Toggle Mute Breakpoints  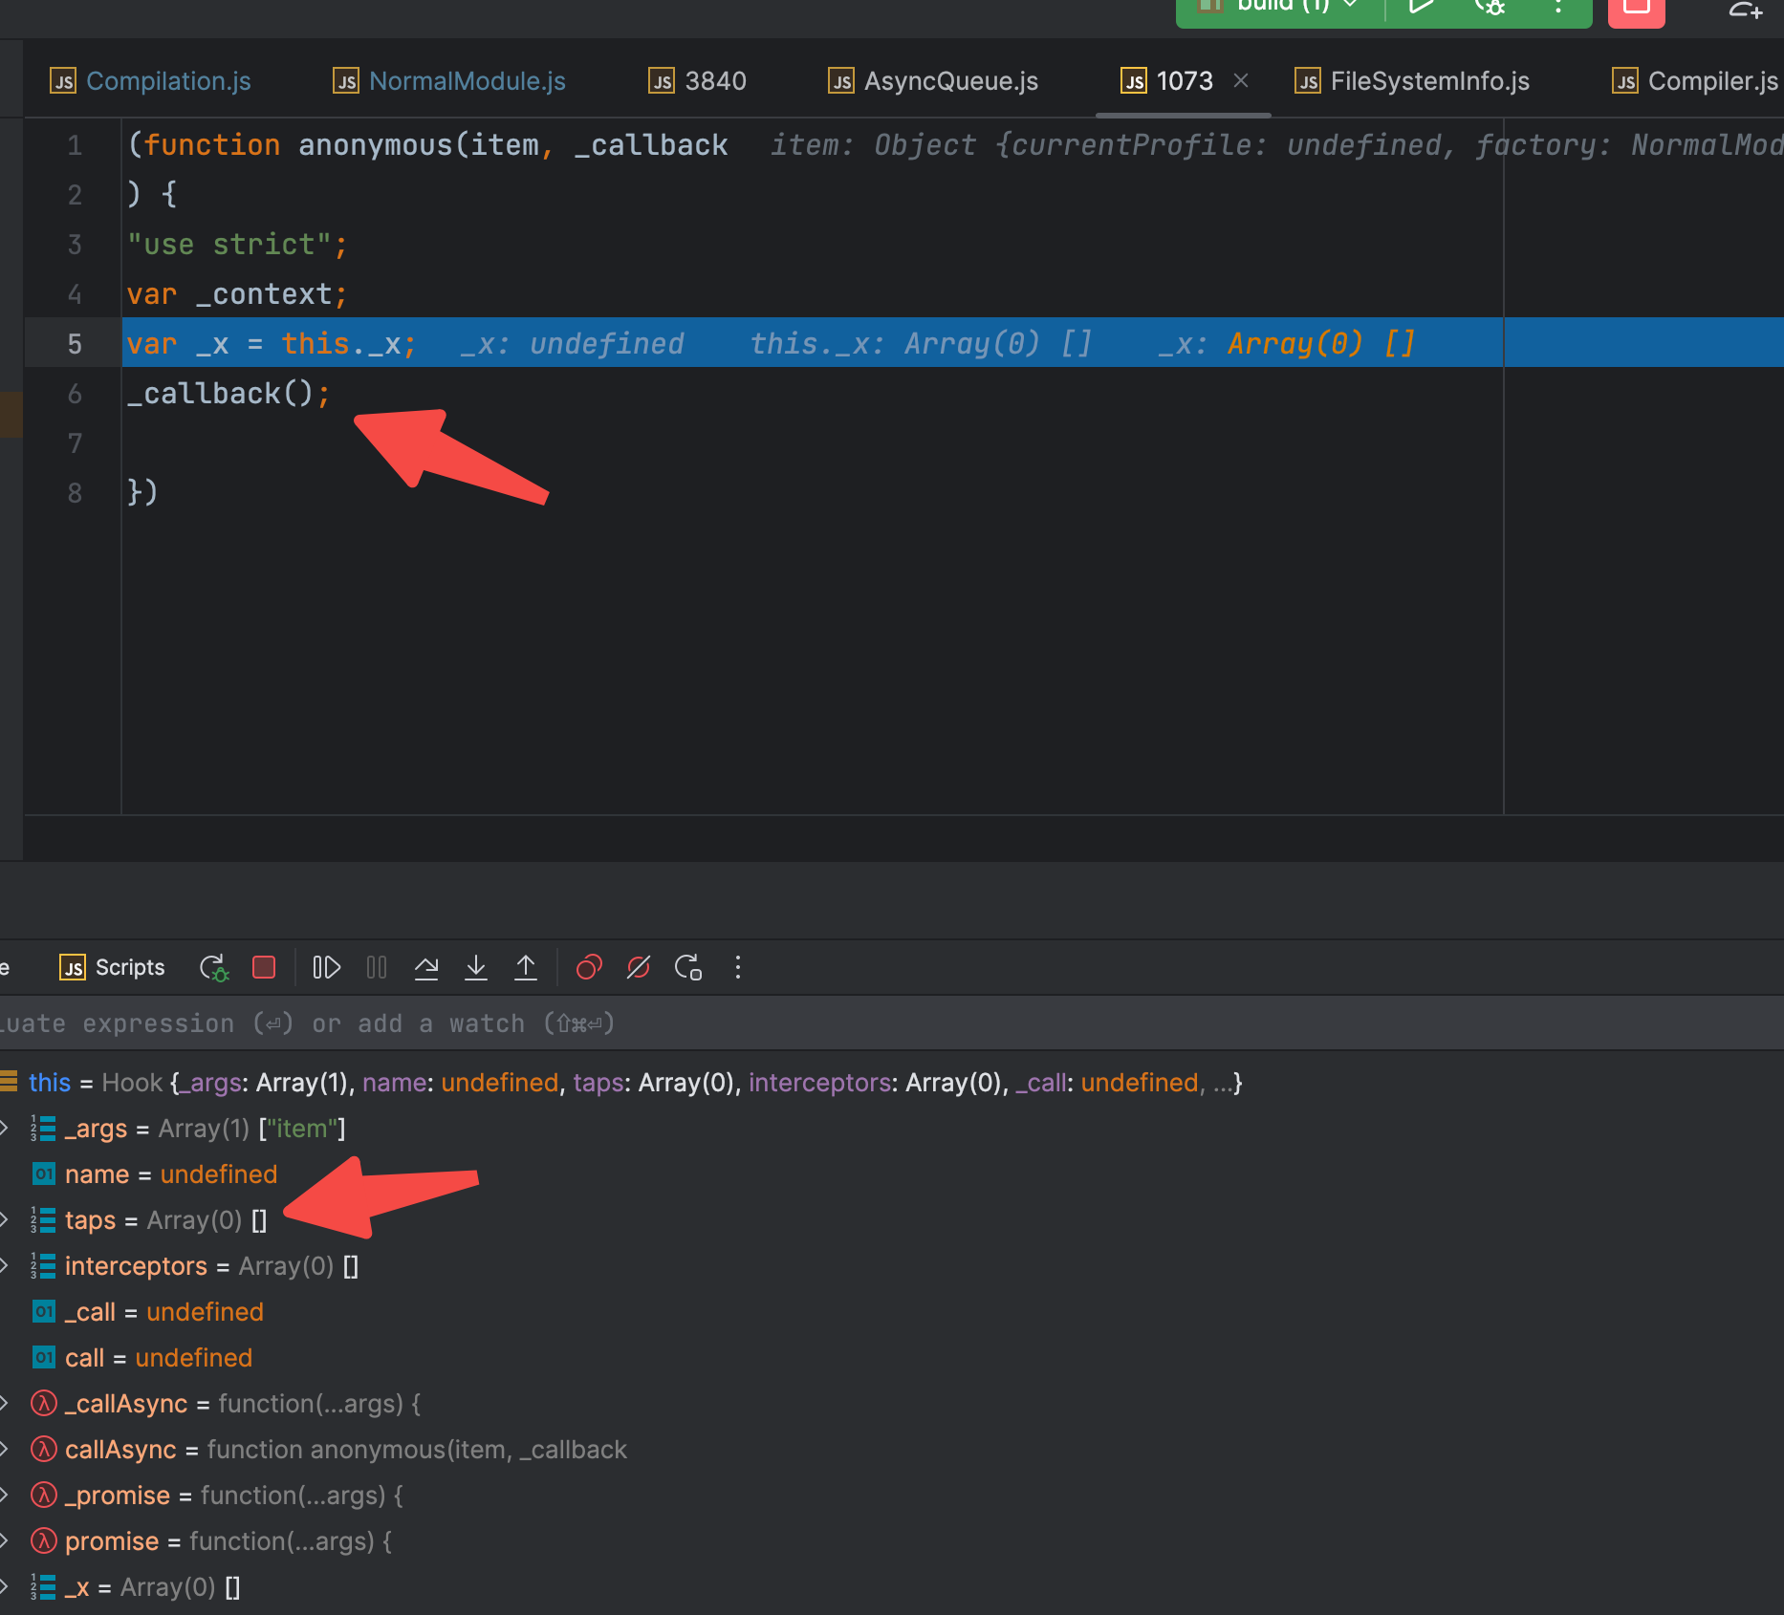(x=639, y=968)
